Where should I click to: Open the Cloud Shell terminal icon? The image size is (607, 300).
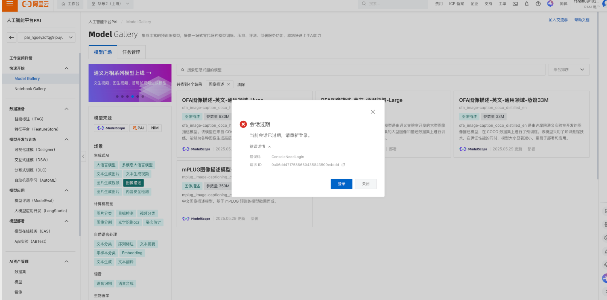[x=515, y=4]
